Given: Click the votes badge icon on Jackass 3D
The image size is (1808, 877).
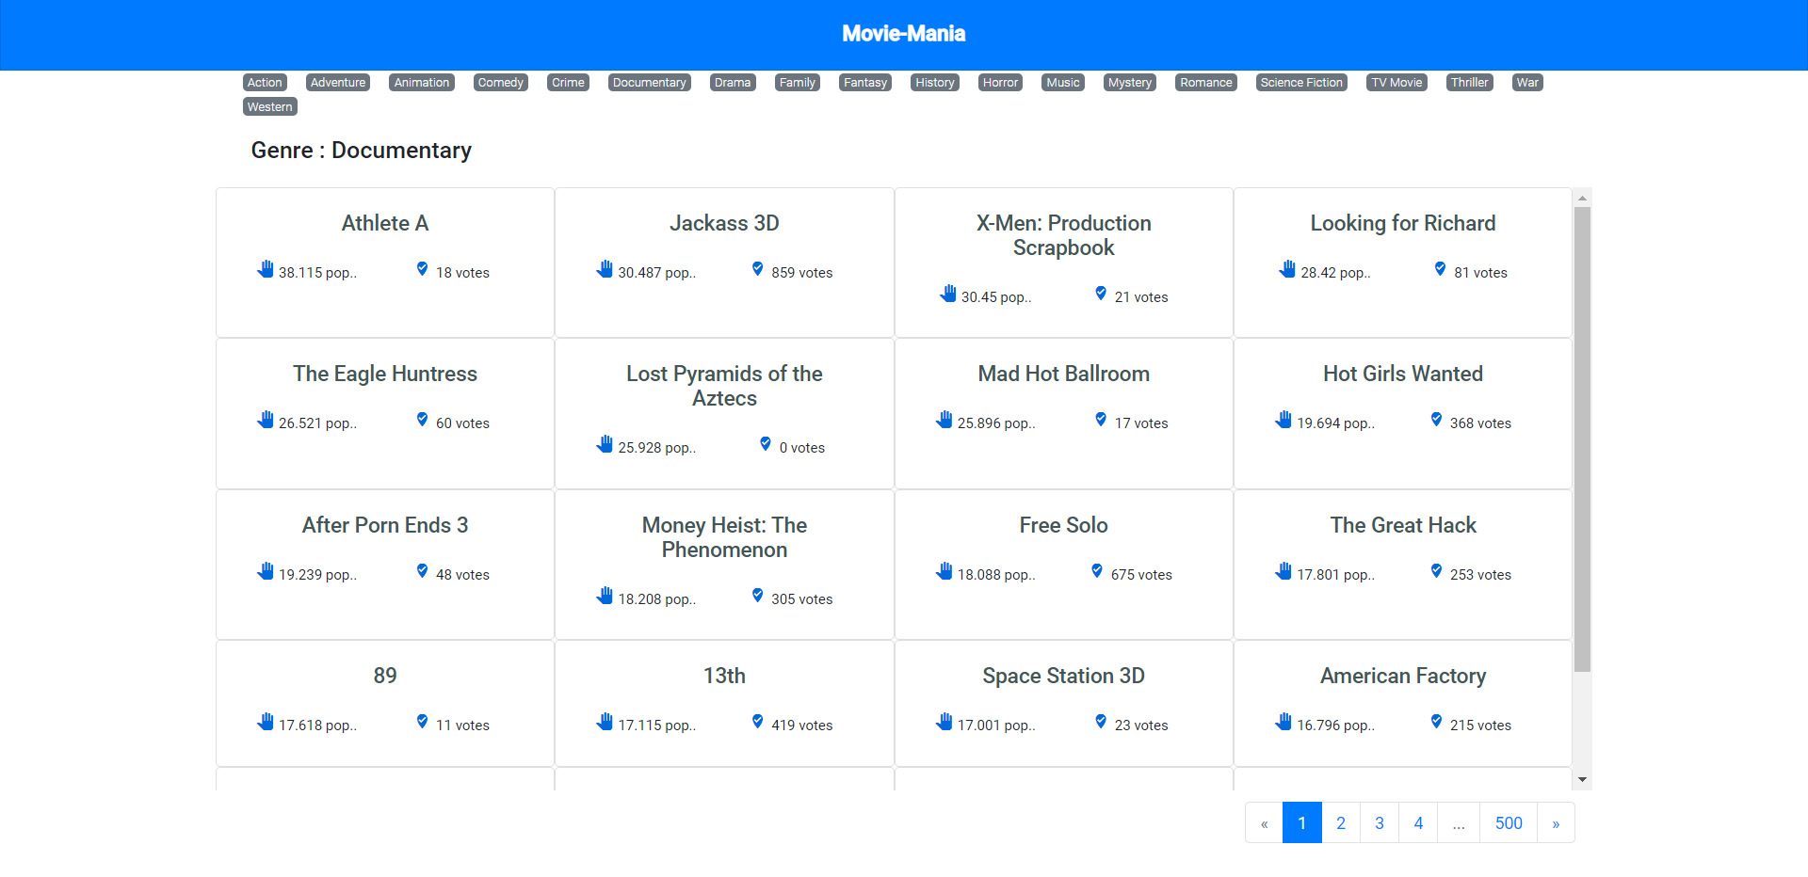Looking at the screenshot, I should (757, 269).
